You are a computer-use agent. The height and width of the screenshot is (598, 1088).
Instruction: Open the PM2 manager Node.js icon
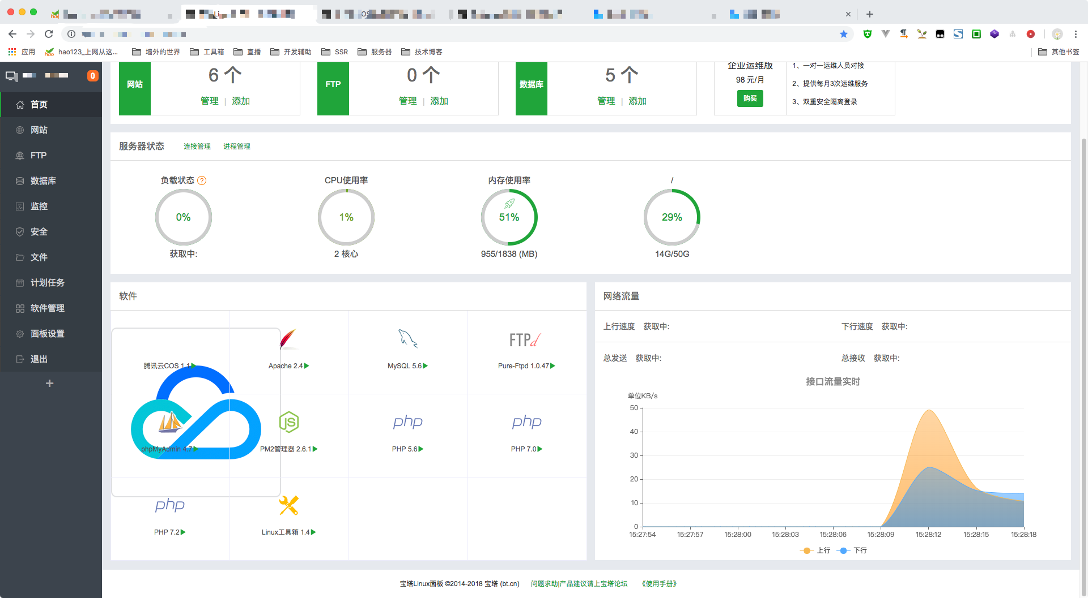point(289,422)
